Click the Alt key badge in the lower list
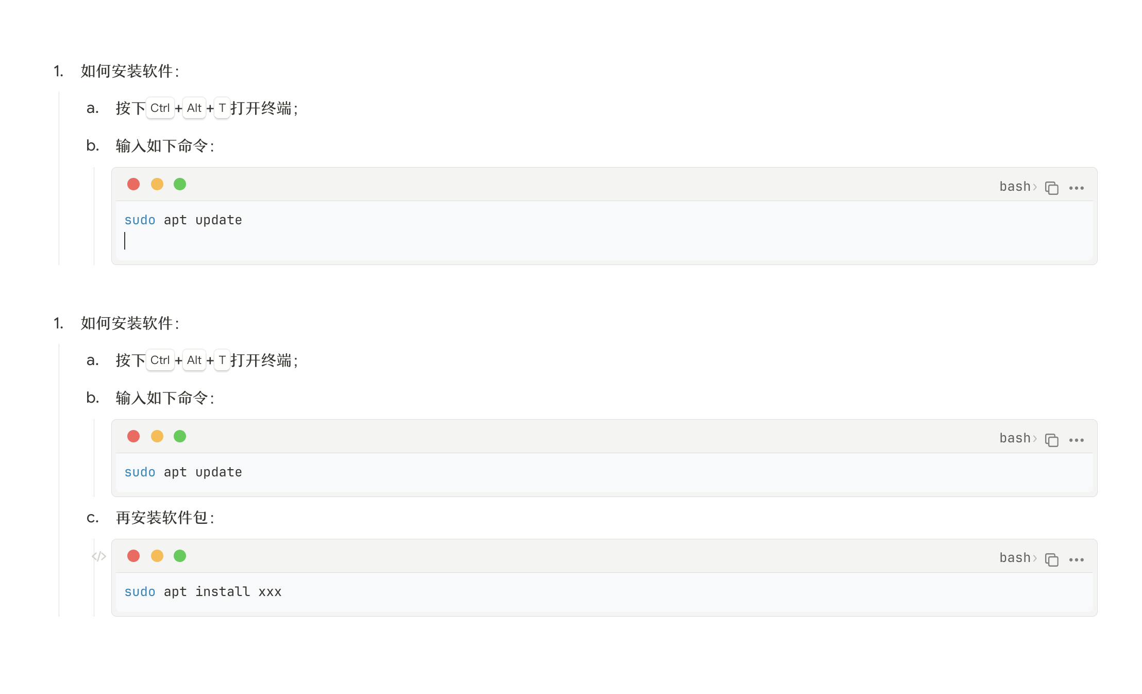1142x694 pixels. click(x=194, y=360)
